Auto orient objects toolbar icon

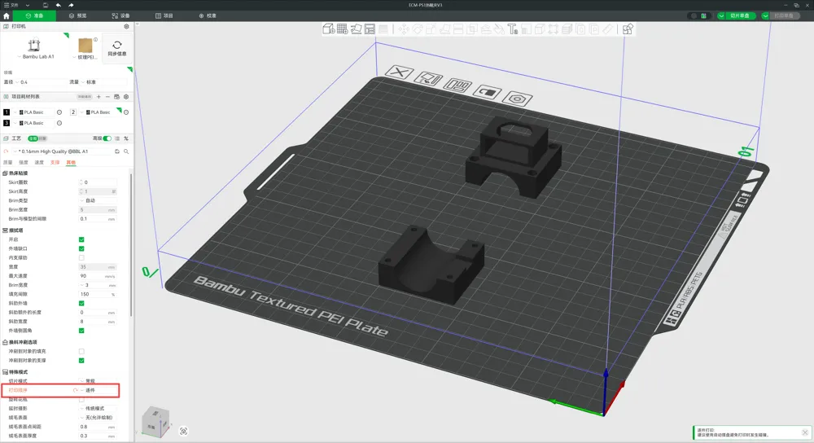point(356,29)
